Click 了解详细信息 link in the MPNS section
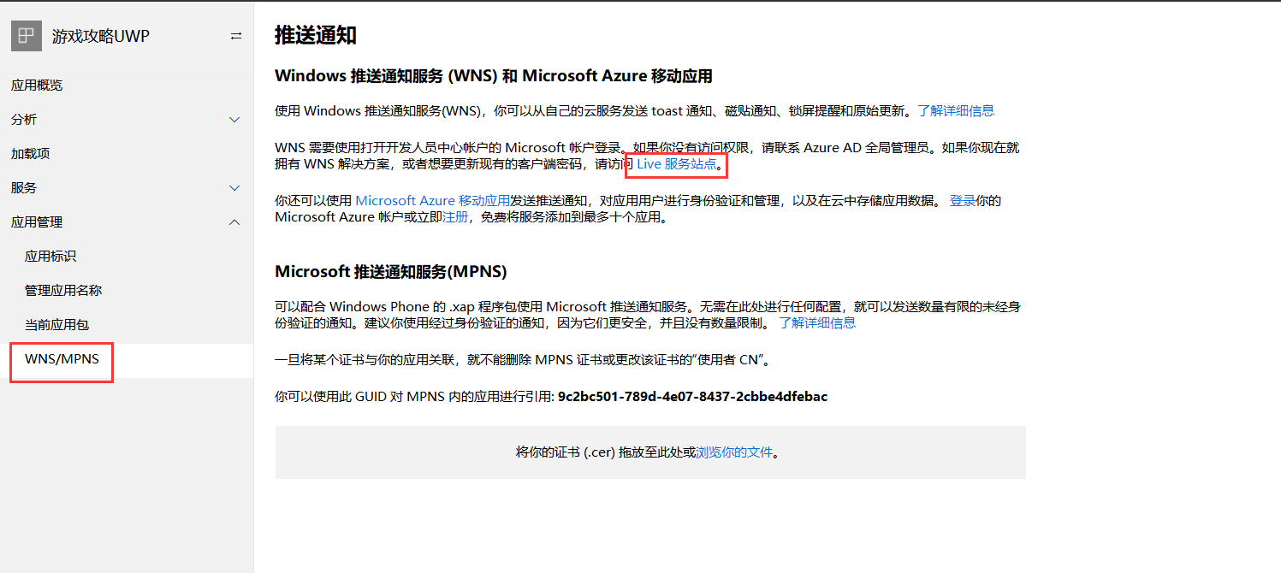Image resolution: width=1281 pixels, height=573 pixels. point(817,323)
